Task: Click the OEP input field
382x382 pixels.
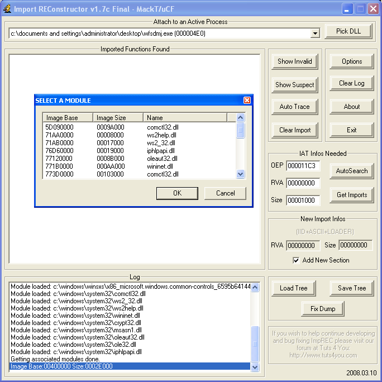Action: (303, 166)
